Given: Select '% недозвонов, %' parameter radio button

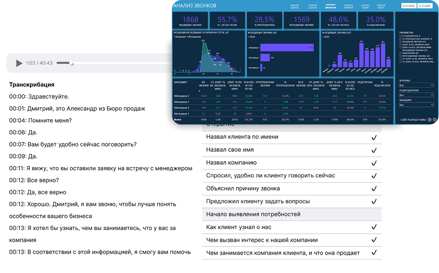Looking at the screenshot, I should (x=400, y=36).
